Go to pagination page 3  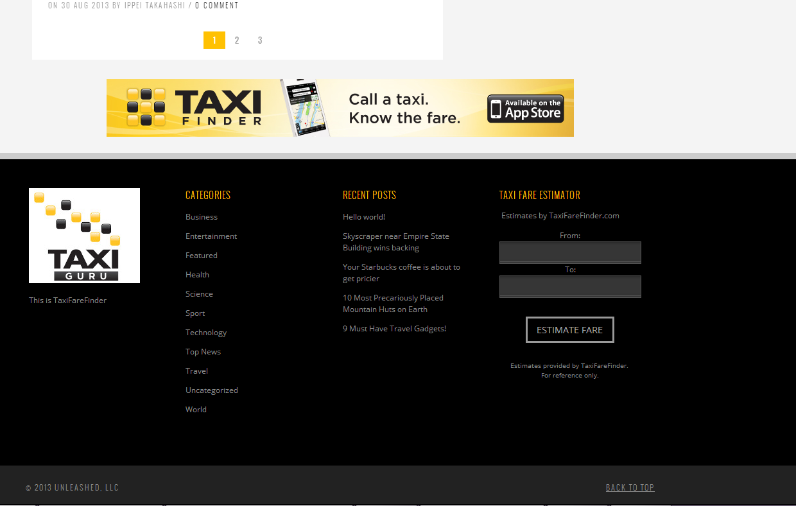point(260,40)
